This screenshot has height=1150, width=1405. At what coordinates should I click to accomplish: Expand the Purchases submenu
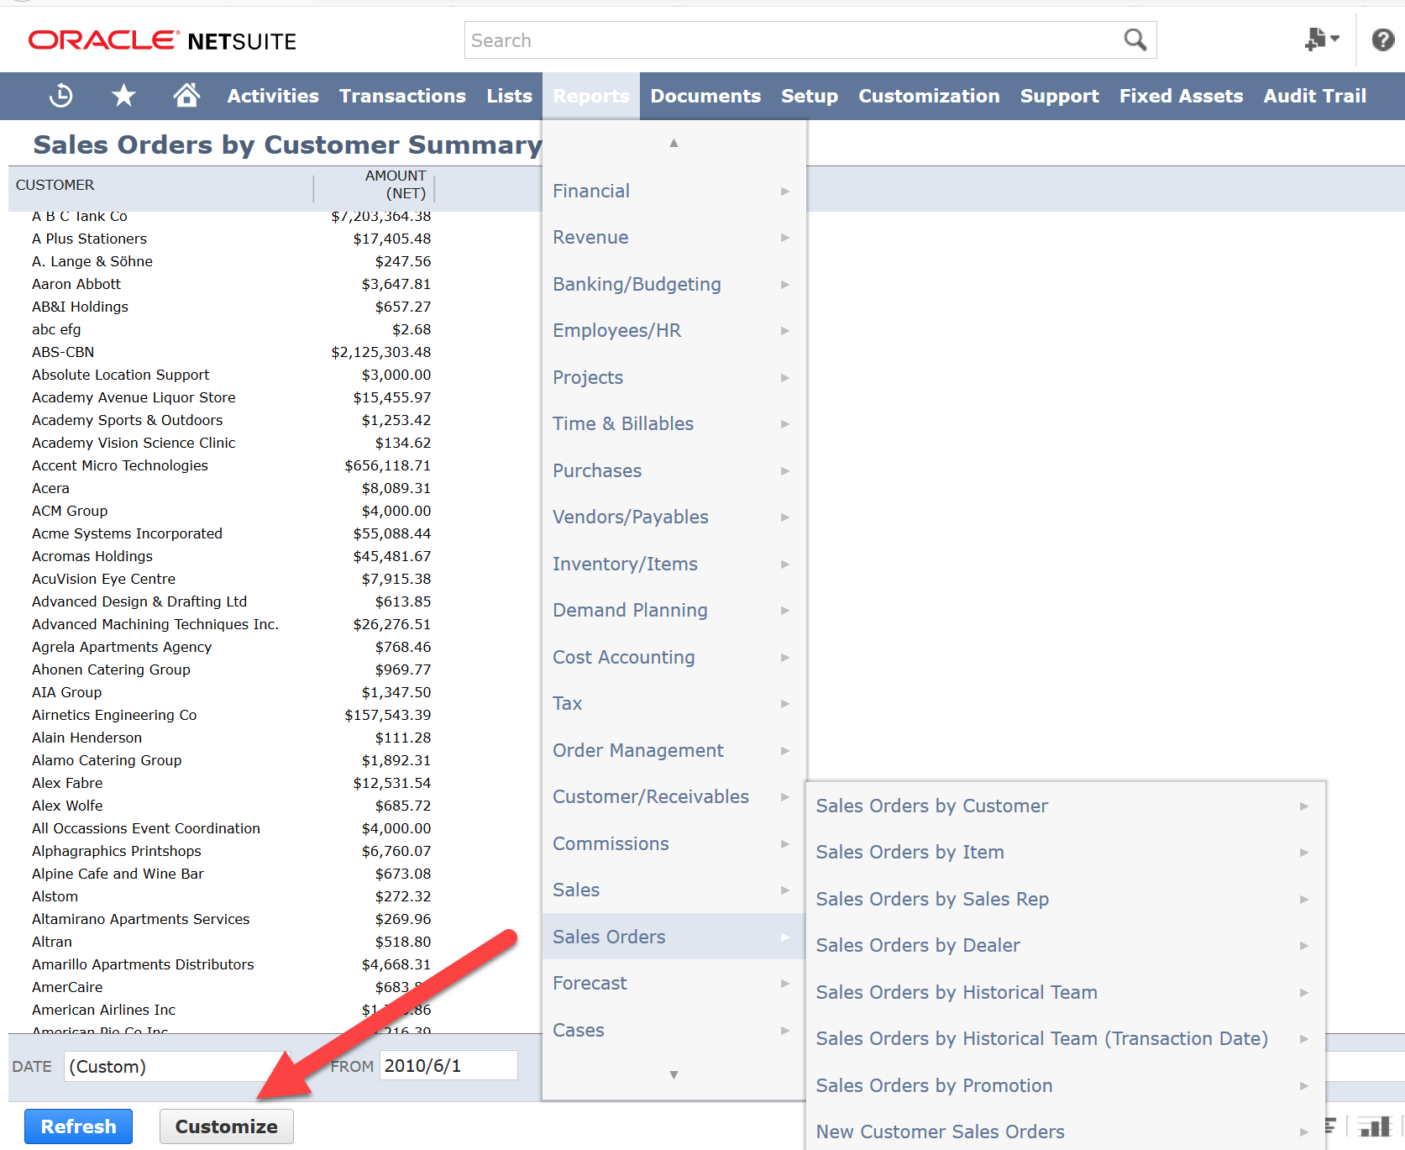pyautogui.click(x=674, y=470)
